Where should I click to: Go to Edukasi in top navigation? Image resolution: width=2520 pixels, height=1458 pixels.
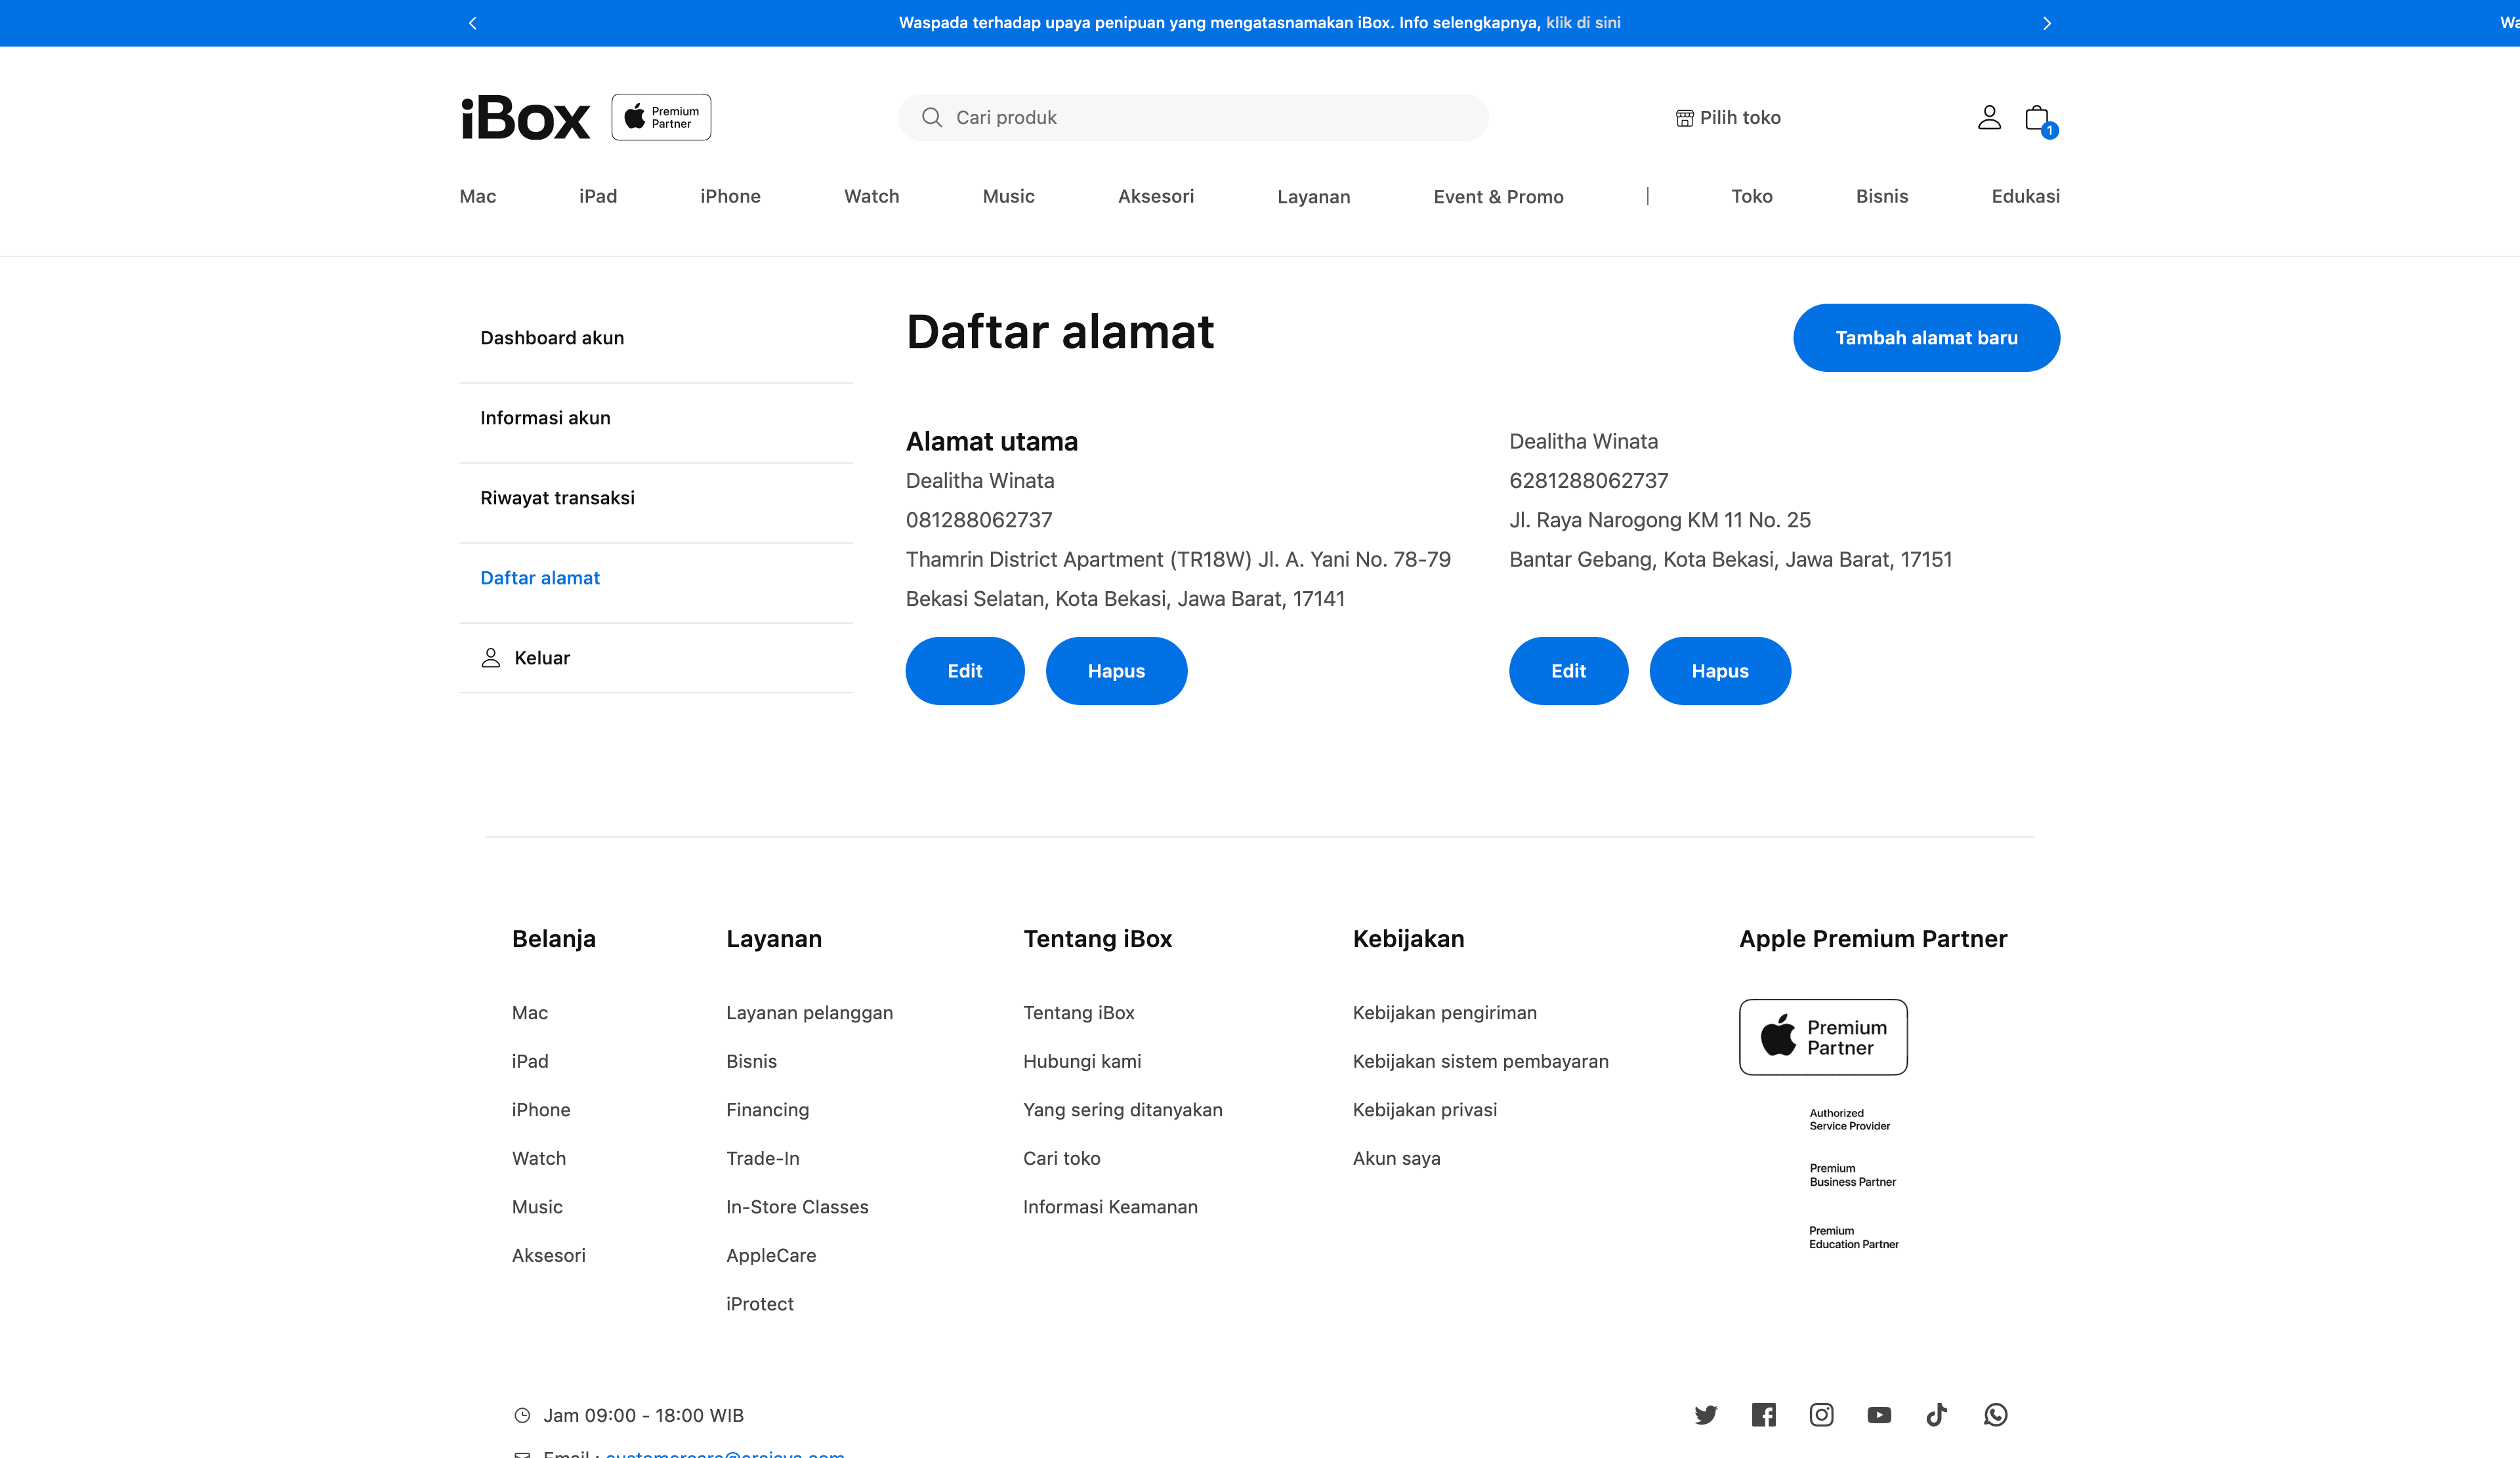coord(2025,196)
